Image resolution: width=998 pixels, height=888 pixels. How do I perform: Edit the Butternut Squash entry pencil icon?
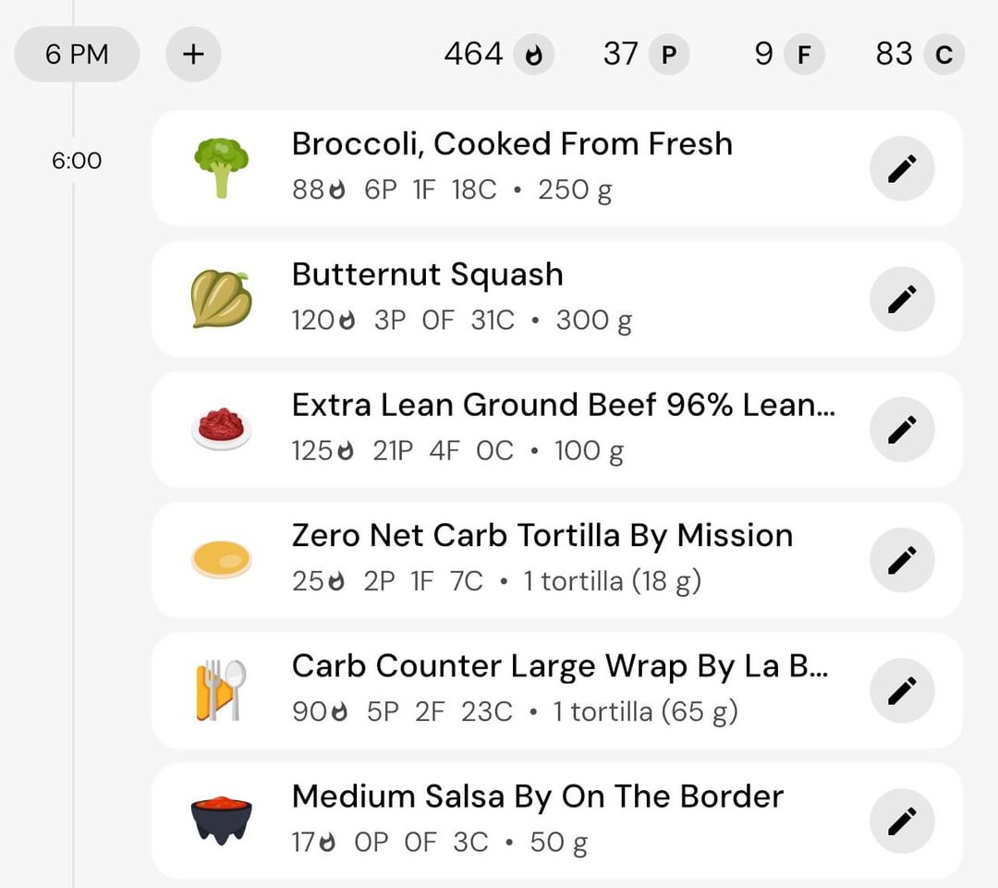point(902,299)
